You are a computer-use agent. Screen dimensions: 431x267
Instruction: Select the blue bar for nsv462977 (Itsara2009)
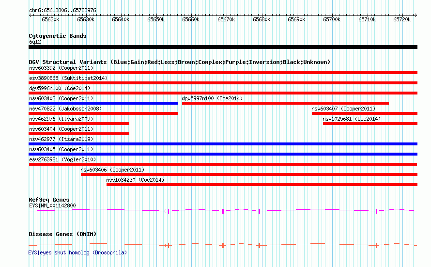pos(223,144)
